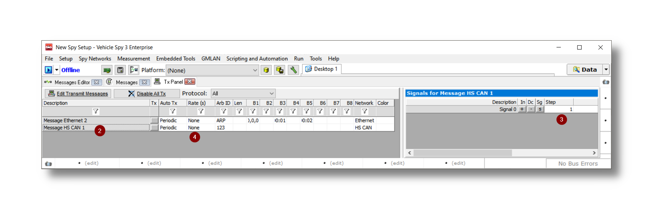Screen dimensions: 650x199
Task: Close the Tx Panel tab with red X
Action: 190,82
